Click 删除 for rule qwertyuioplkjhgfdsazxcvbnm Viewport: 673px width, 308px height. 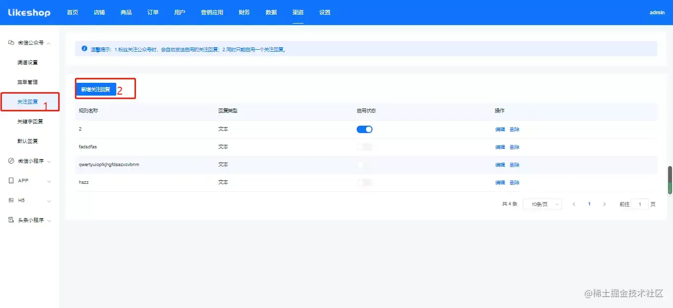click(514, 165)
